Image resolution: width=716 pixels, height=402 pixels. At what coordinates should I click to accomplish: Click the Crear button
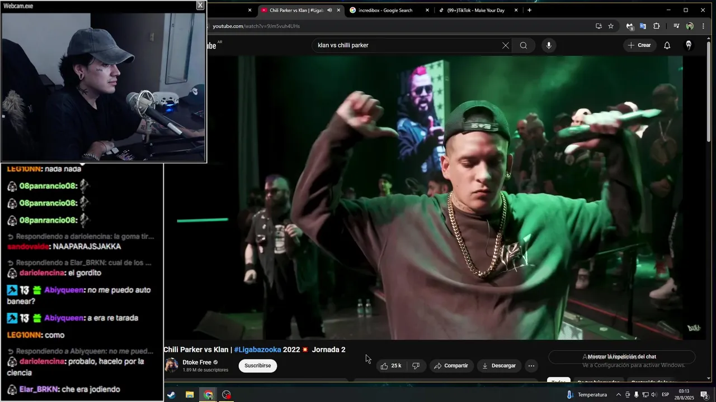[639, 45]
